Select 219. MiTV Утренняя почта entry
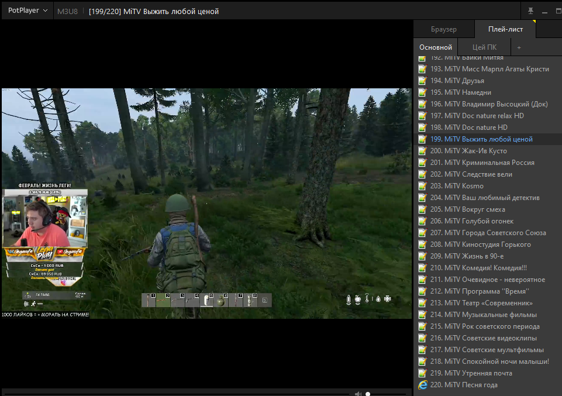Screen dimensions: 562x396 [488, 373]
